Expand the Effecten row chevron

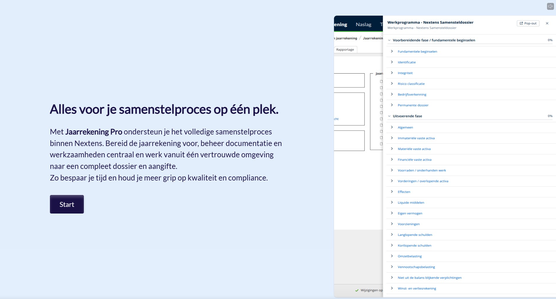[x=392, y=192]
